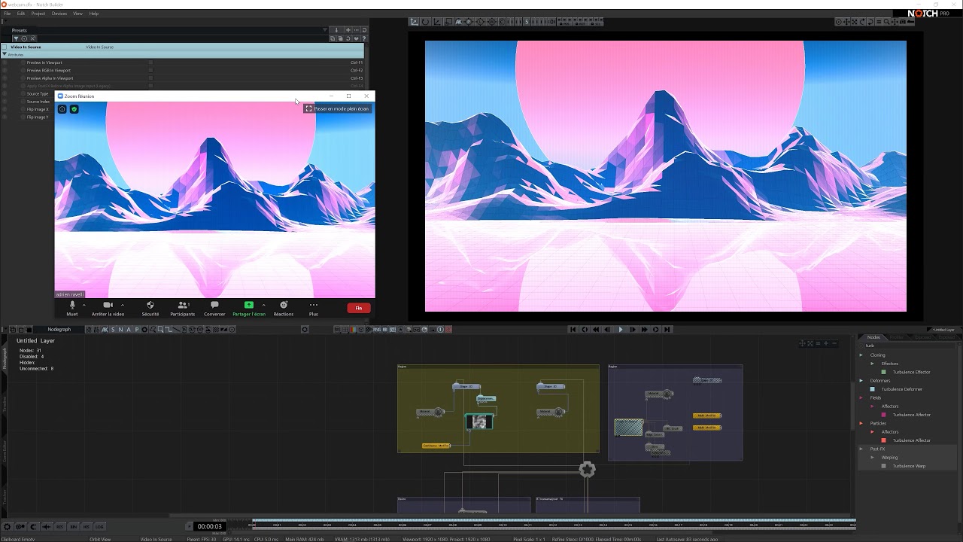The height and width of the screenshot is (542, 963).
Task: Select Turbulence Warp node
Action: [x=909, y=466]
